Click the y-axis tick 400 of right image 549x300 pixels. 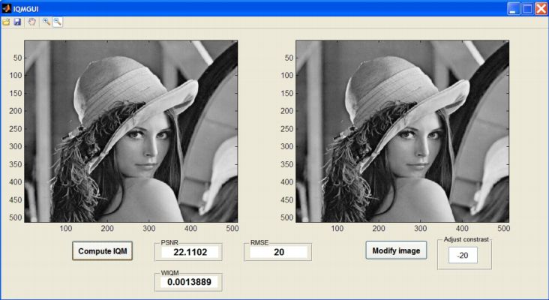coord(287,182)
